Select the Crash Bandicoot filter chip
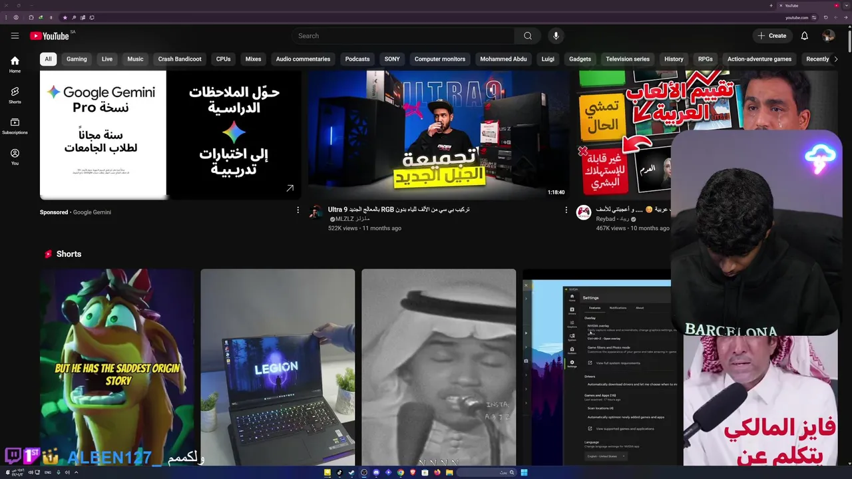 180,59
